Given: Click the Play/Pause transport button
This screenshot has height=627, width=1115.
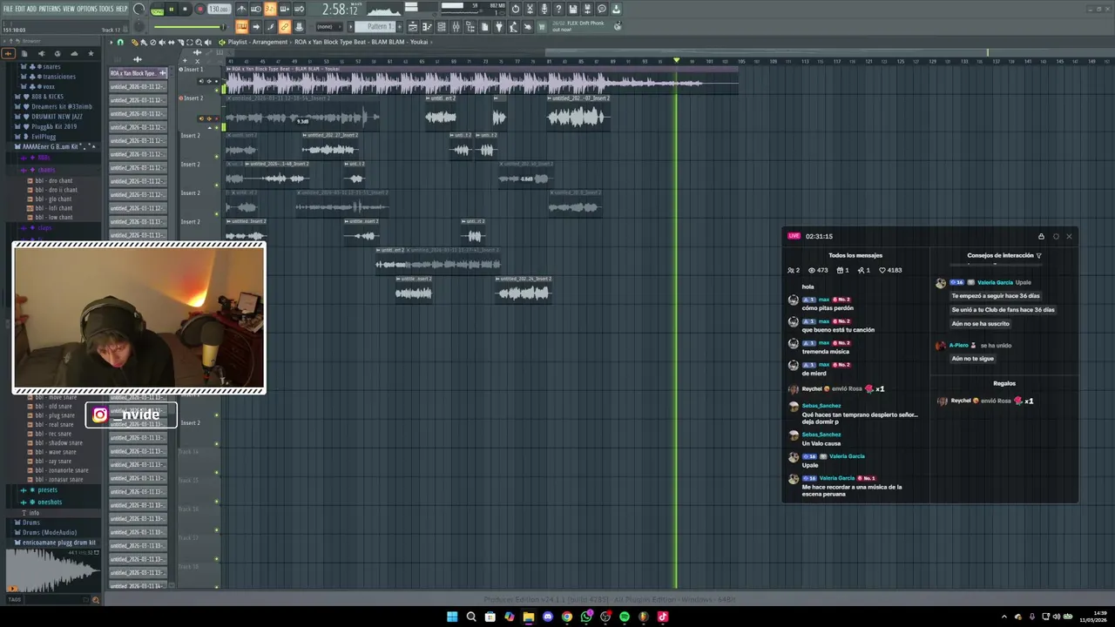Looking at the screenshot, I should click(x=172, y=10).
